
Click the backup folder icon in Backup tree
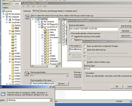coord(48,29)
